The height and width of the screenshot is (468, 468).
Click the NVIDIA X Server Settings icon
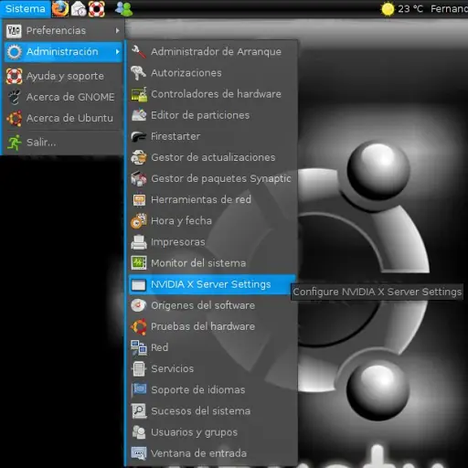point(139,284)
